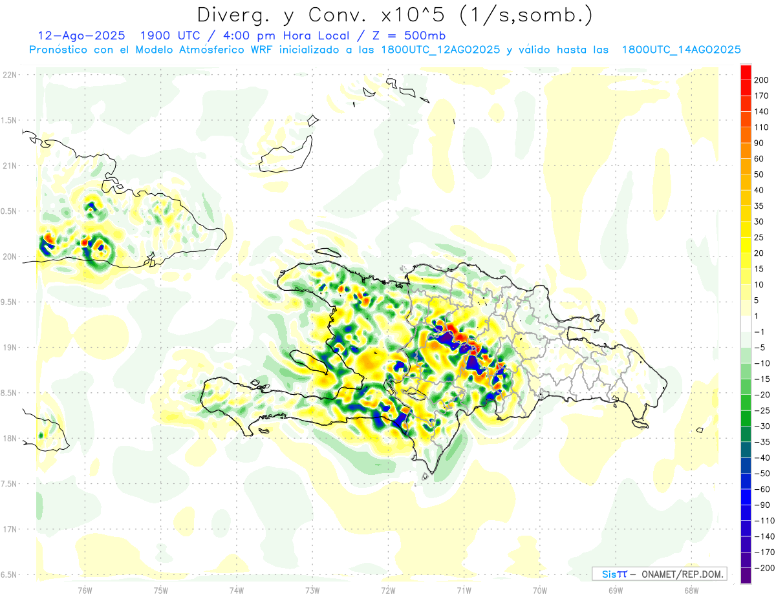776x599 pixels.
Task: Click the '18N' latitude label
Action: pos(9,439)
